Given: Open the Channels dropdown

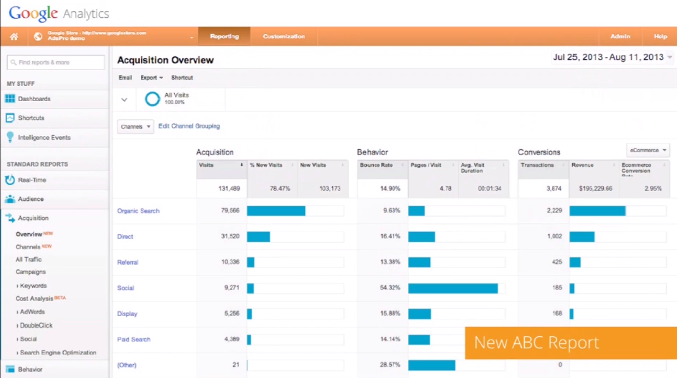Looking at the screenshot, I should click(x=136, y=126).
